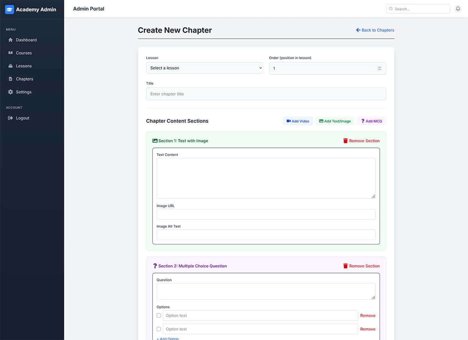Click the Question textarea in Section 2
The image size is (468, 340).
tap(266, 291)
